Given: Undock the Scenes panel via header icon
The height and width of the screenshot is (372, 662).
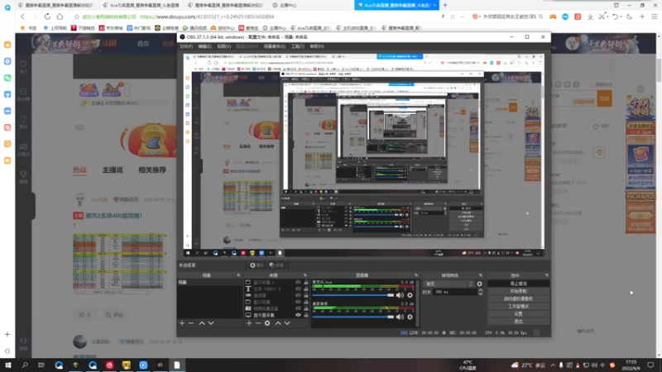Looking at the screenshot, I should (238, 275).
